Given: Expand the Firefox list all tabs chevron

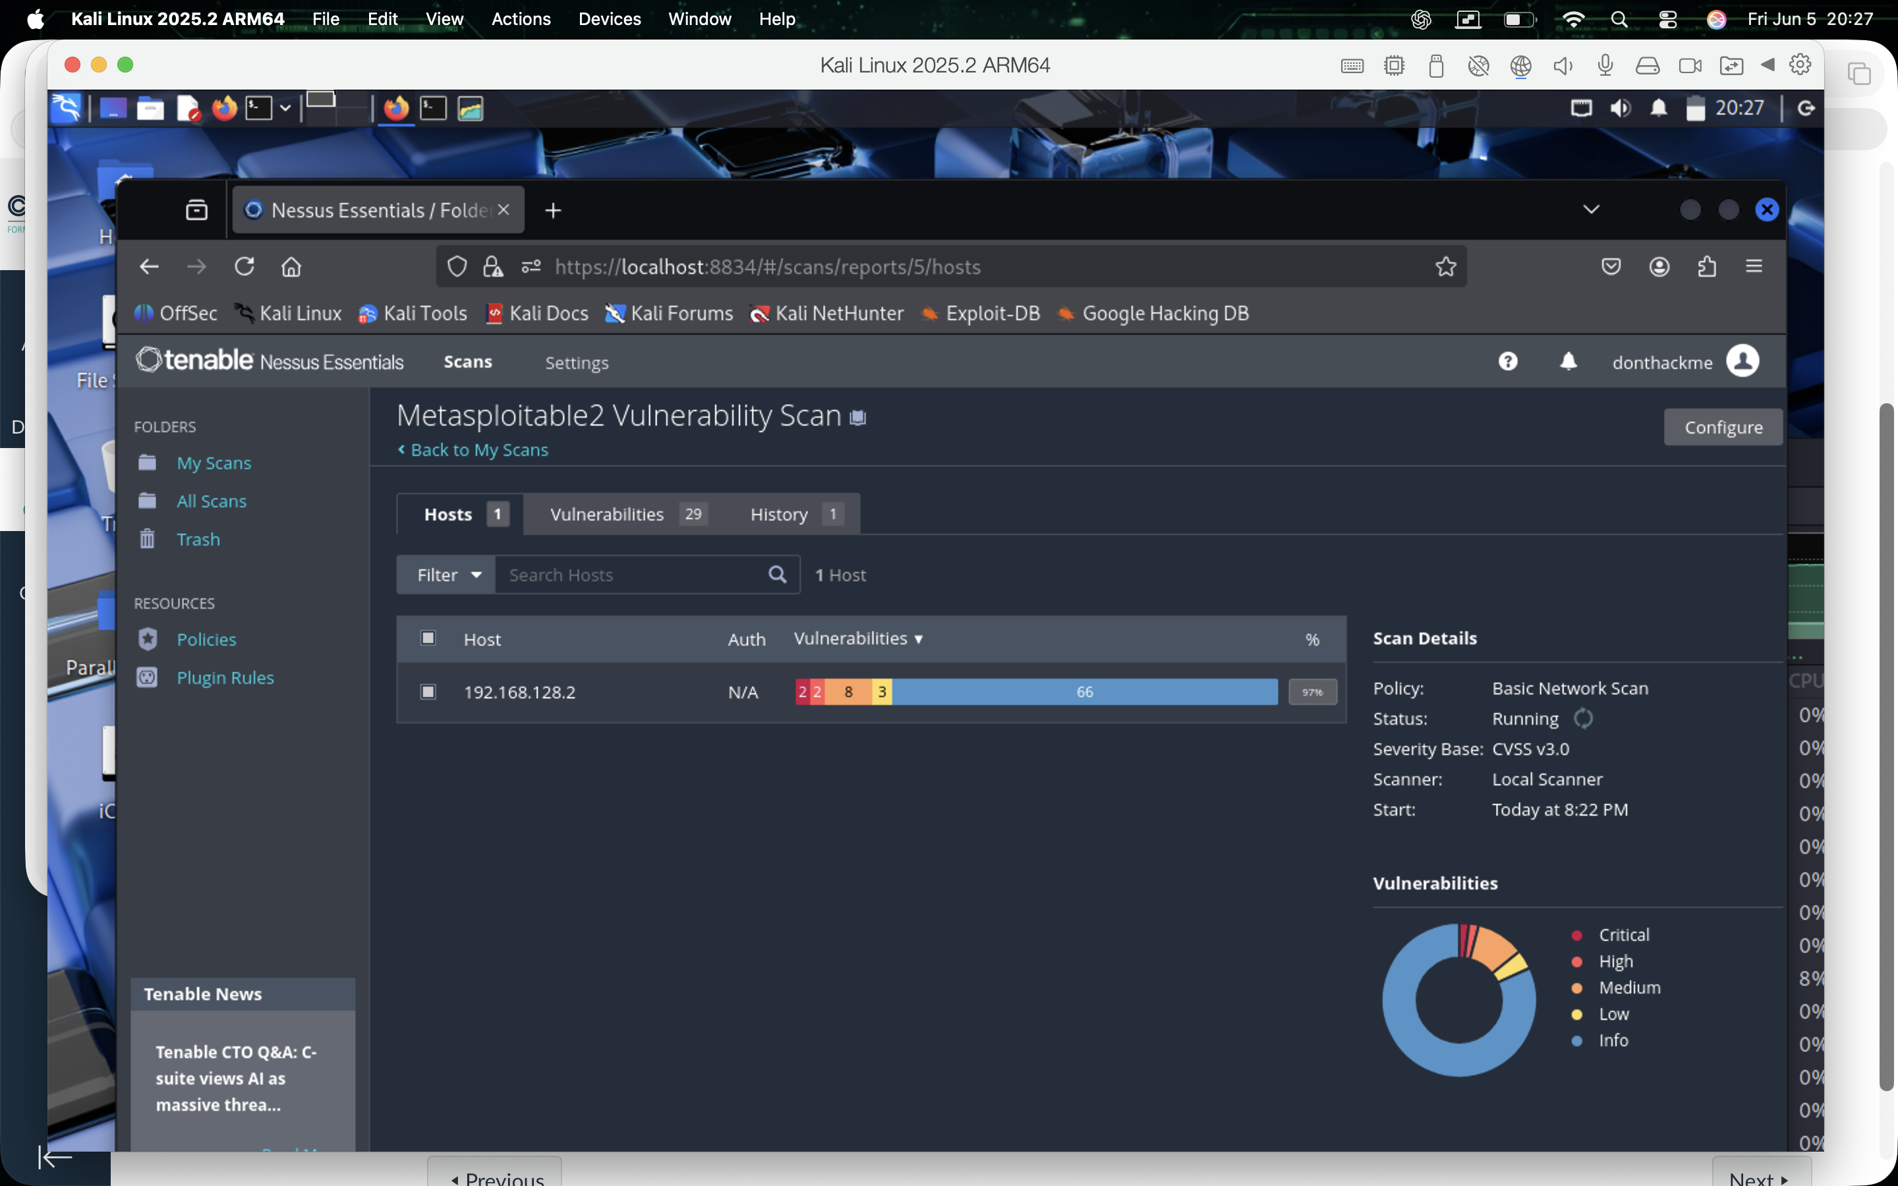Looking at the screenshot, I should [x=1590, y=210].
